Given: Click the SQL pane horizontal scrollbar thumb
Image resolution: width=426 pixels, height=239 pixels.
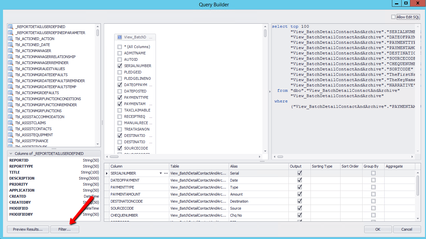Looking at the screenshot, I should [x=280, y=157].
